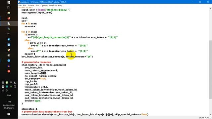The height and width of the screenshot is (119, 212).
Task: Click the 'unk_token_id=tokenizer.unk_token_id,' line
Action: [x=49, y=95]
